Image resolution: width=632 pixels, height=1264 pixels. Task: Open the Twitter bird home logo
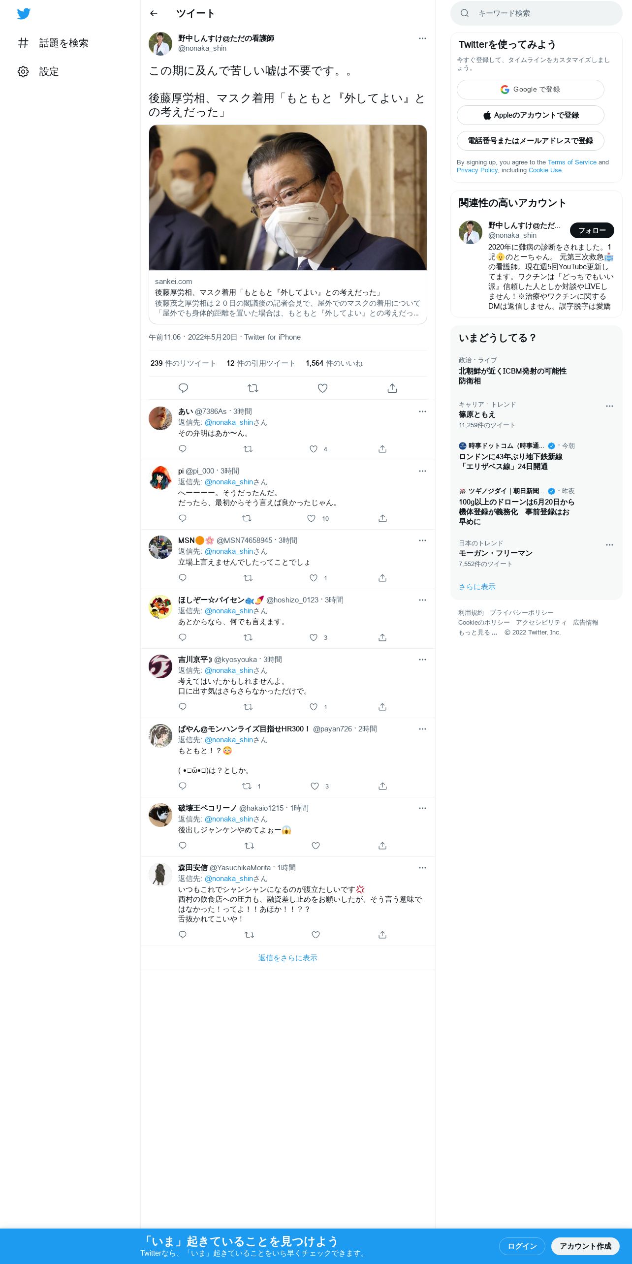pyautogui.click(x=24, y=14)
